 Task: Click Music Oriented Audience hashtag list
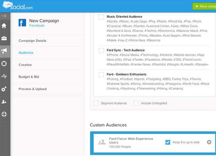point(157,31)
